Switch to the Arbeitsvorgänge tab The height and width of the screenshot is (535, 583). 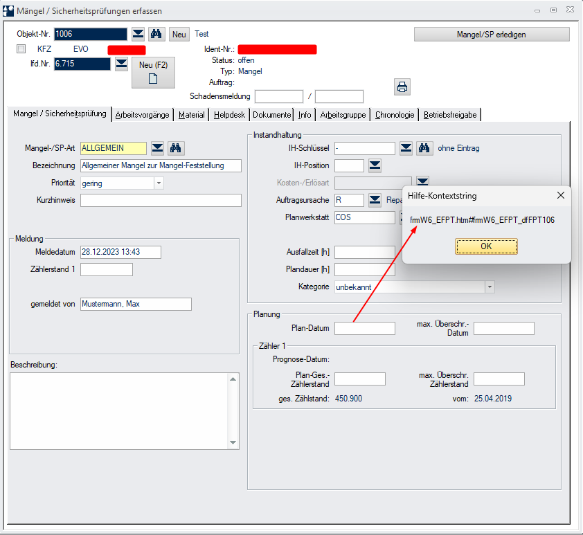pyautogui.click(x=142, y=115)
